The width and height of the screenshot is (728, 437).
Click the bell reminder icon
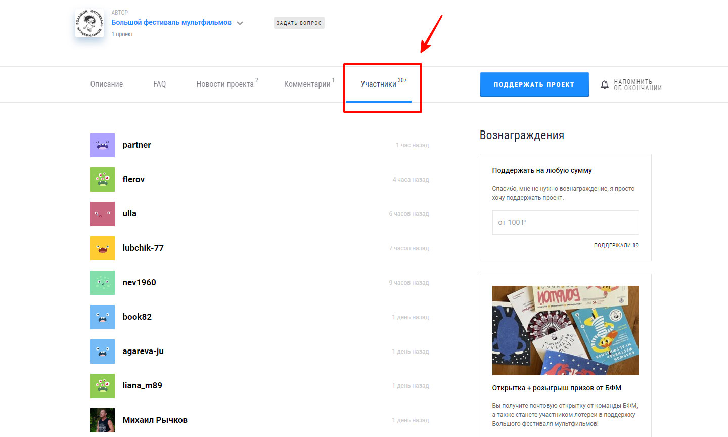604,84
